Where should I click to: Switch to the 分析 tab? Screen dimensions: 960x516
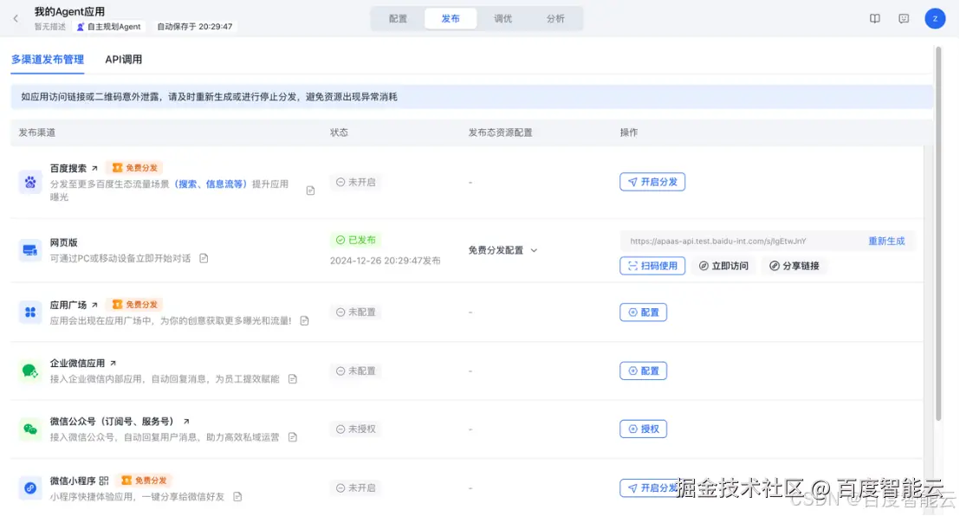(x=555, y=17)
